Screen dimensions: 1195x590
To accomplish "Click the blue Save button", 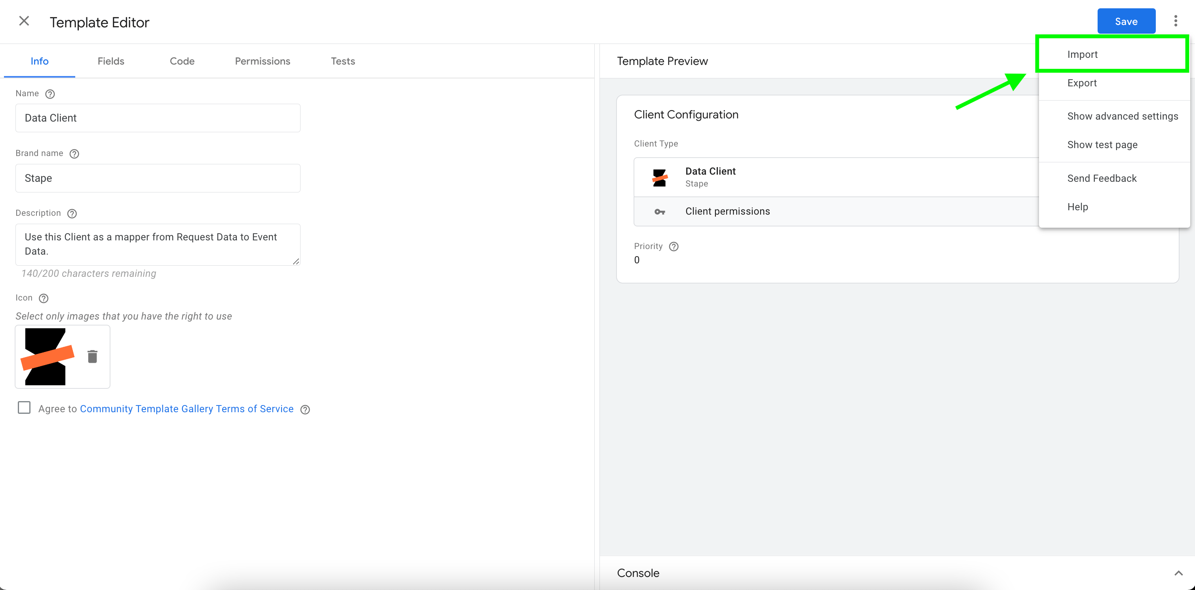I will (1126, 21).
